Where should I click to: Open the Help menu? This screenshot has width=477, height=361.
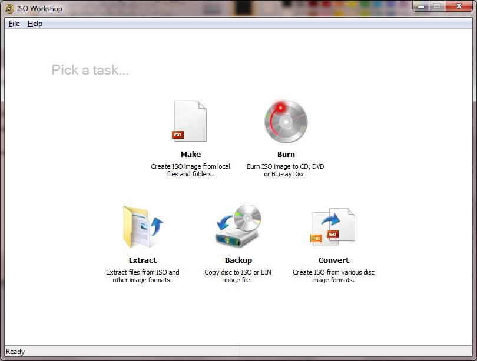pyautogui.click(x=34, y=23)
